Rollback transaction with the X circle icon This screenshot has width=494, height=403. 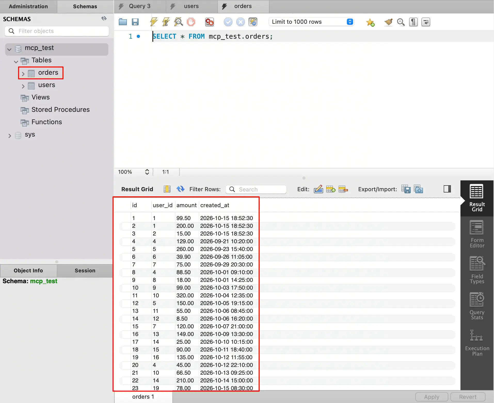pyautogui.click(x=241, y=22)
